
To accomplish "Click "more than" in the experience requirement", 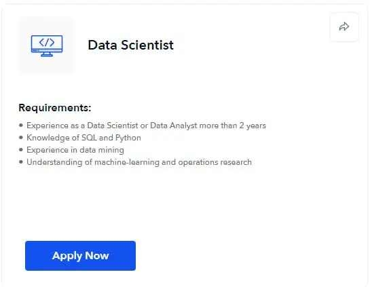I will (219, 126).
